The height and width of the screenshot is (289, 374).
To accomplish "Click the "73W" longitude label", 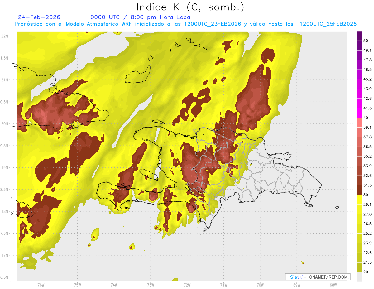I will pyautogui.click(x=151, y=285).
